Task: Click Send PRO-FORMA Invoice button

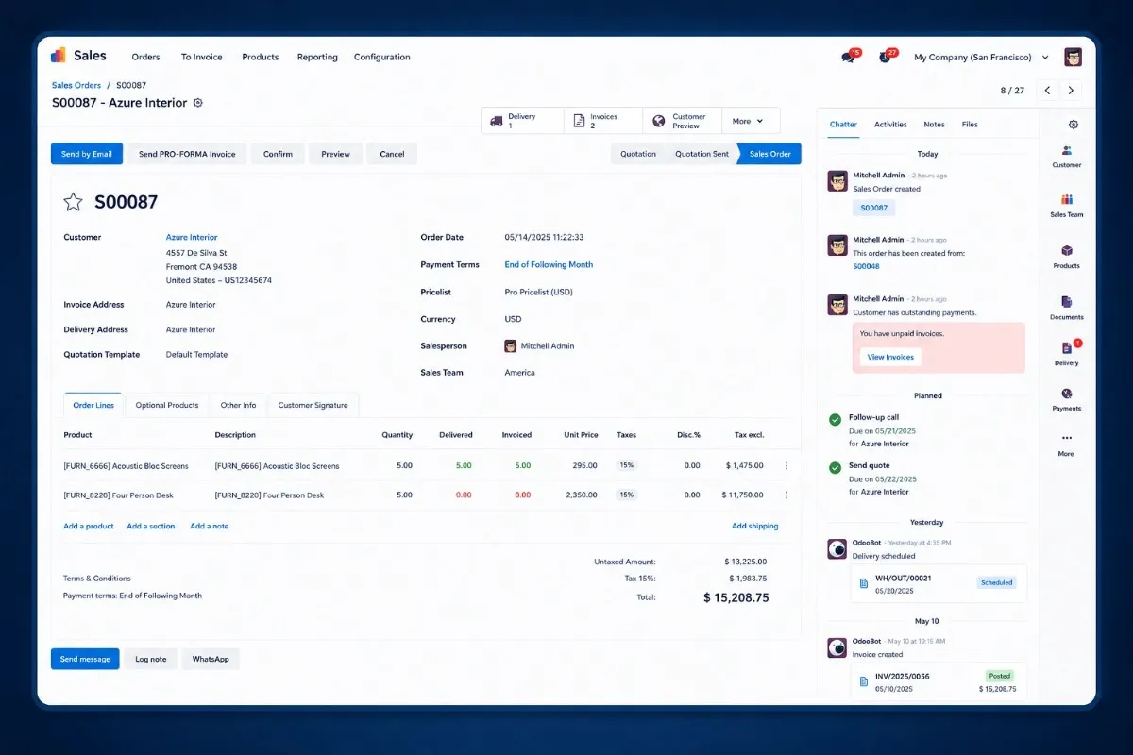Action: [187, 154]
